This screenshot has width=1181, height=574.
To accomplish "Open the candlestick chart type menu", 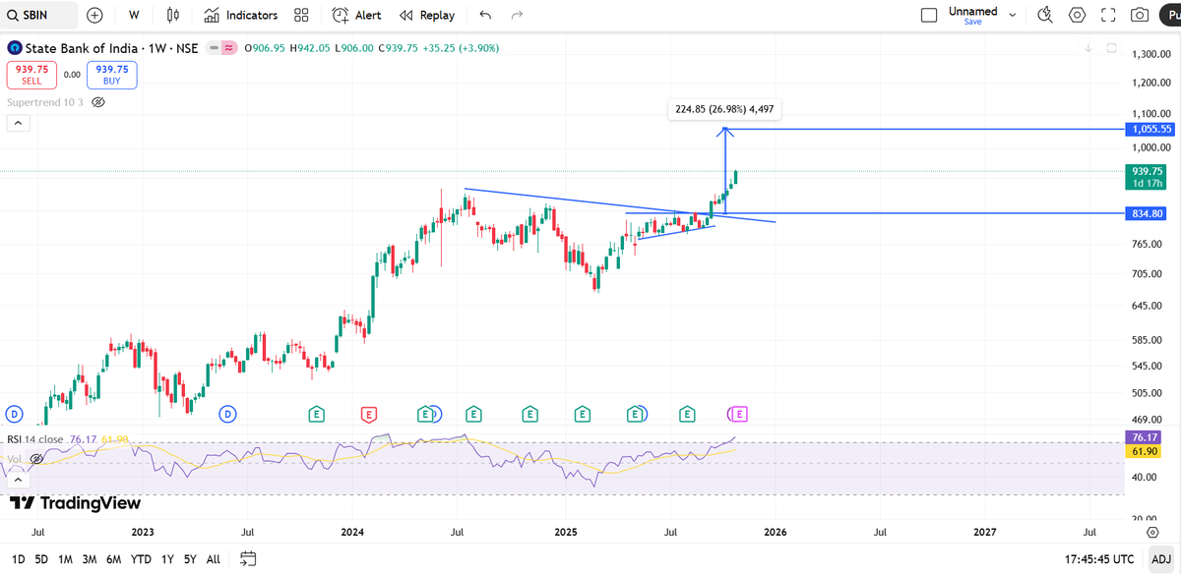I will pos(173,15).
